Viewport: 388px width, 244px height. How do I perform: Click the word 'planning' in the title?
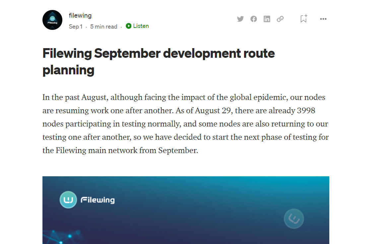[x=68, y=70]
